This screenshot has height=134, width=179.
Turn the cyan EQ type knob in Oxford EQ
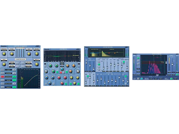point(62,69)
